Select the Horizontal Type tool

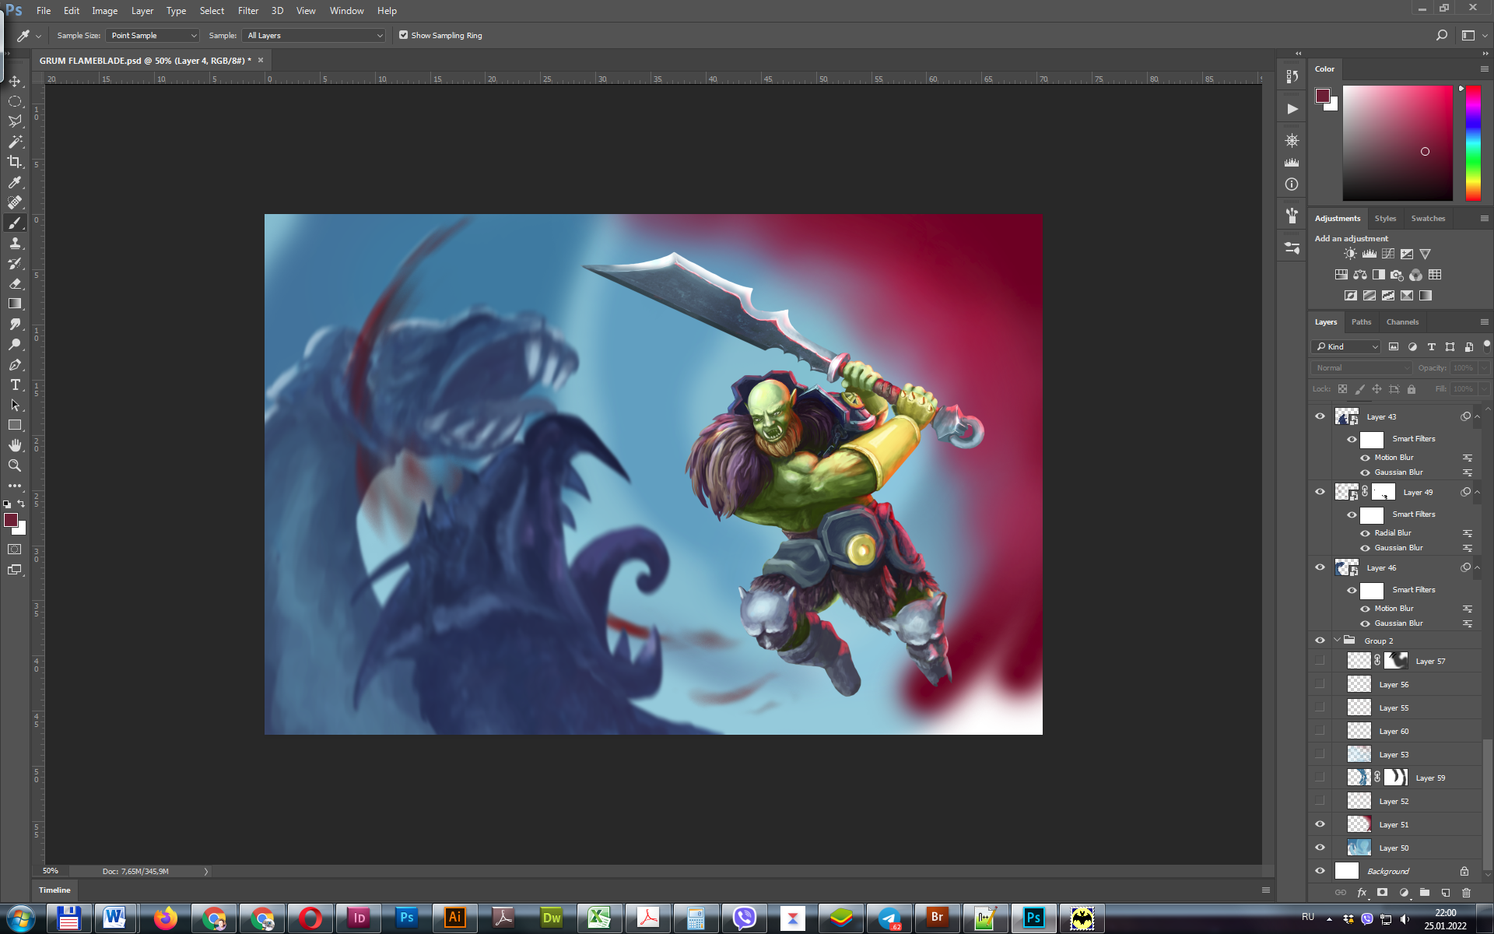(x=15, y=384)
